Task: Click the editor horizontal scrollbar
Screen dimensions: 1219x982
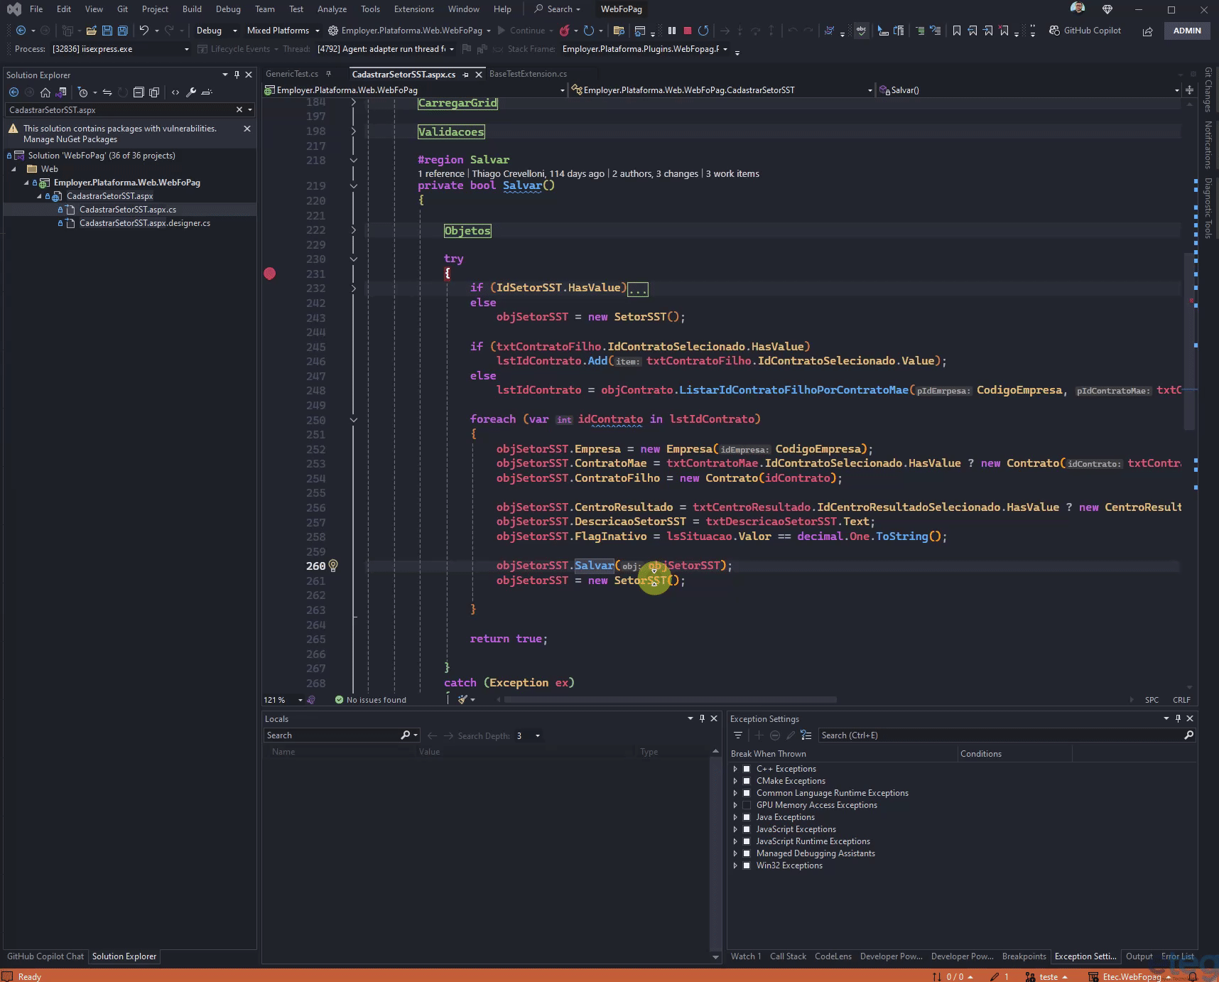Action: [670, 700]
